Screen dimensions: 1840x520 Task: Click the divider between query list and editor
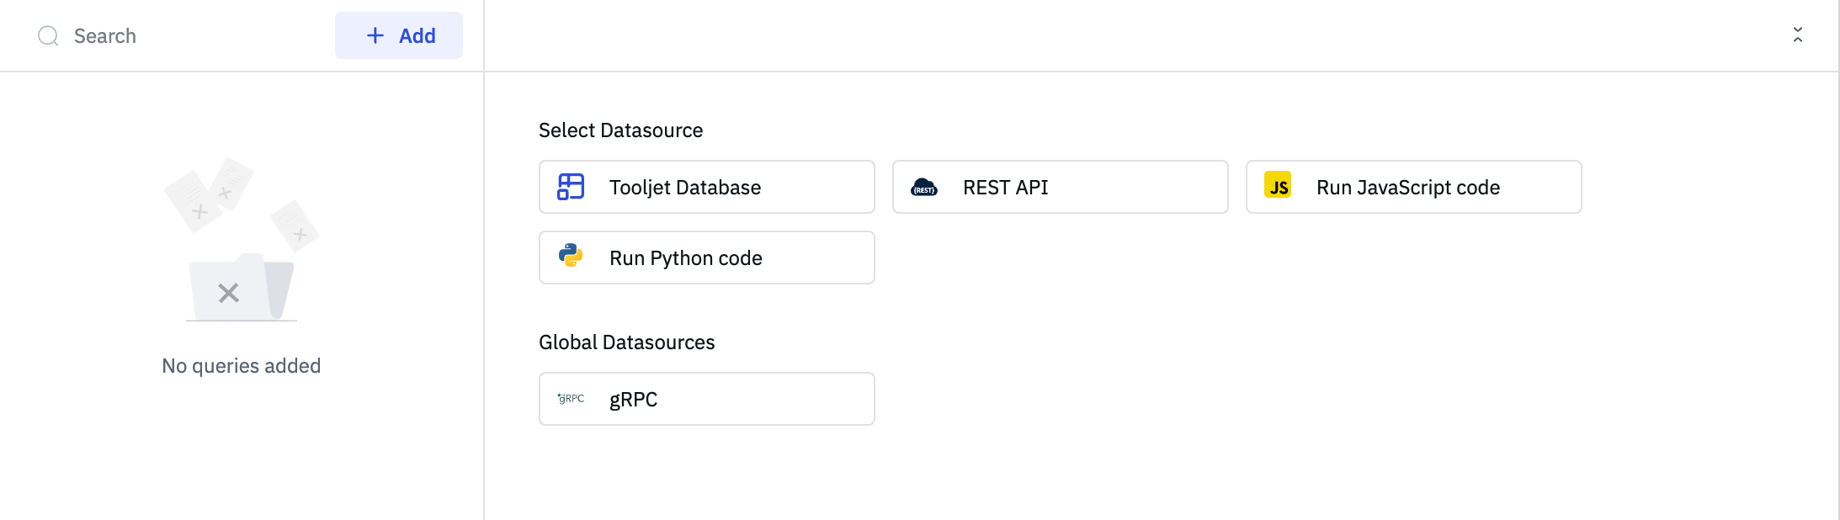point(484,294)
